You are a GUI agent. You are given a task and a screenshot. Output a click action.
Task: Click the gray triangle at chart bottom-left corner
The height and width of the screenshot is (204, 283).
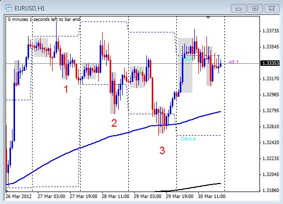7,190
